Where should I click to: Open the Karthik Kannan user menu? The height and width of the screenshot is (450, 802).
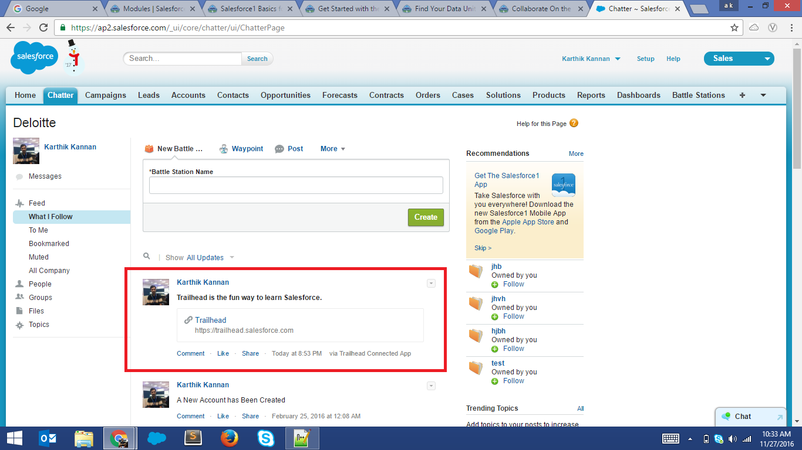pos(591,59)
